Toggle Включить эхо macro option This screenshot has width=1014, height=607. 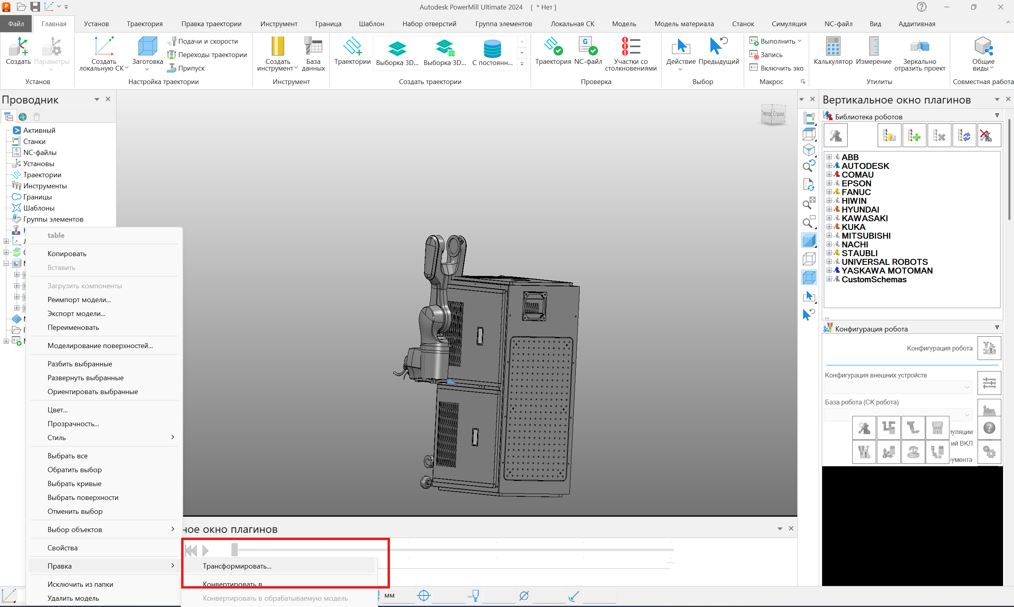point(776,68)
